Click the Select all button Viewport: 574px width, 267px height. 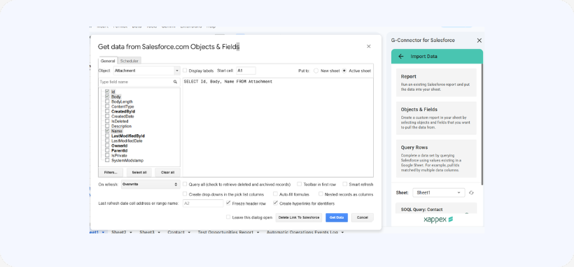click(x=139, y=172)
